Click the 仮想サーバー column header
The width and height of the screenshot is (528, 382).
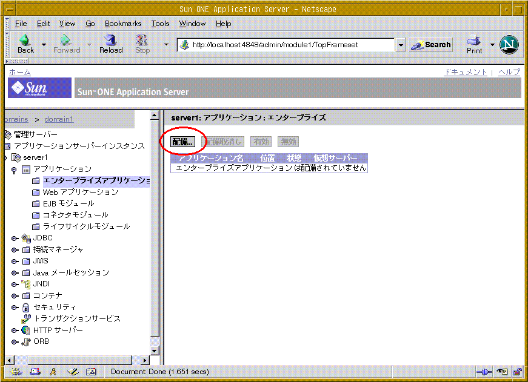335,158
